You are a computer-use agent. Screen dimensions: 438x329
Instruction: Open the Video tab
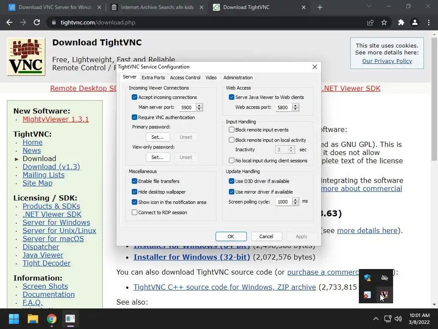[211, 78]
